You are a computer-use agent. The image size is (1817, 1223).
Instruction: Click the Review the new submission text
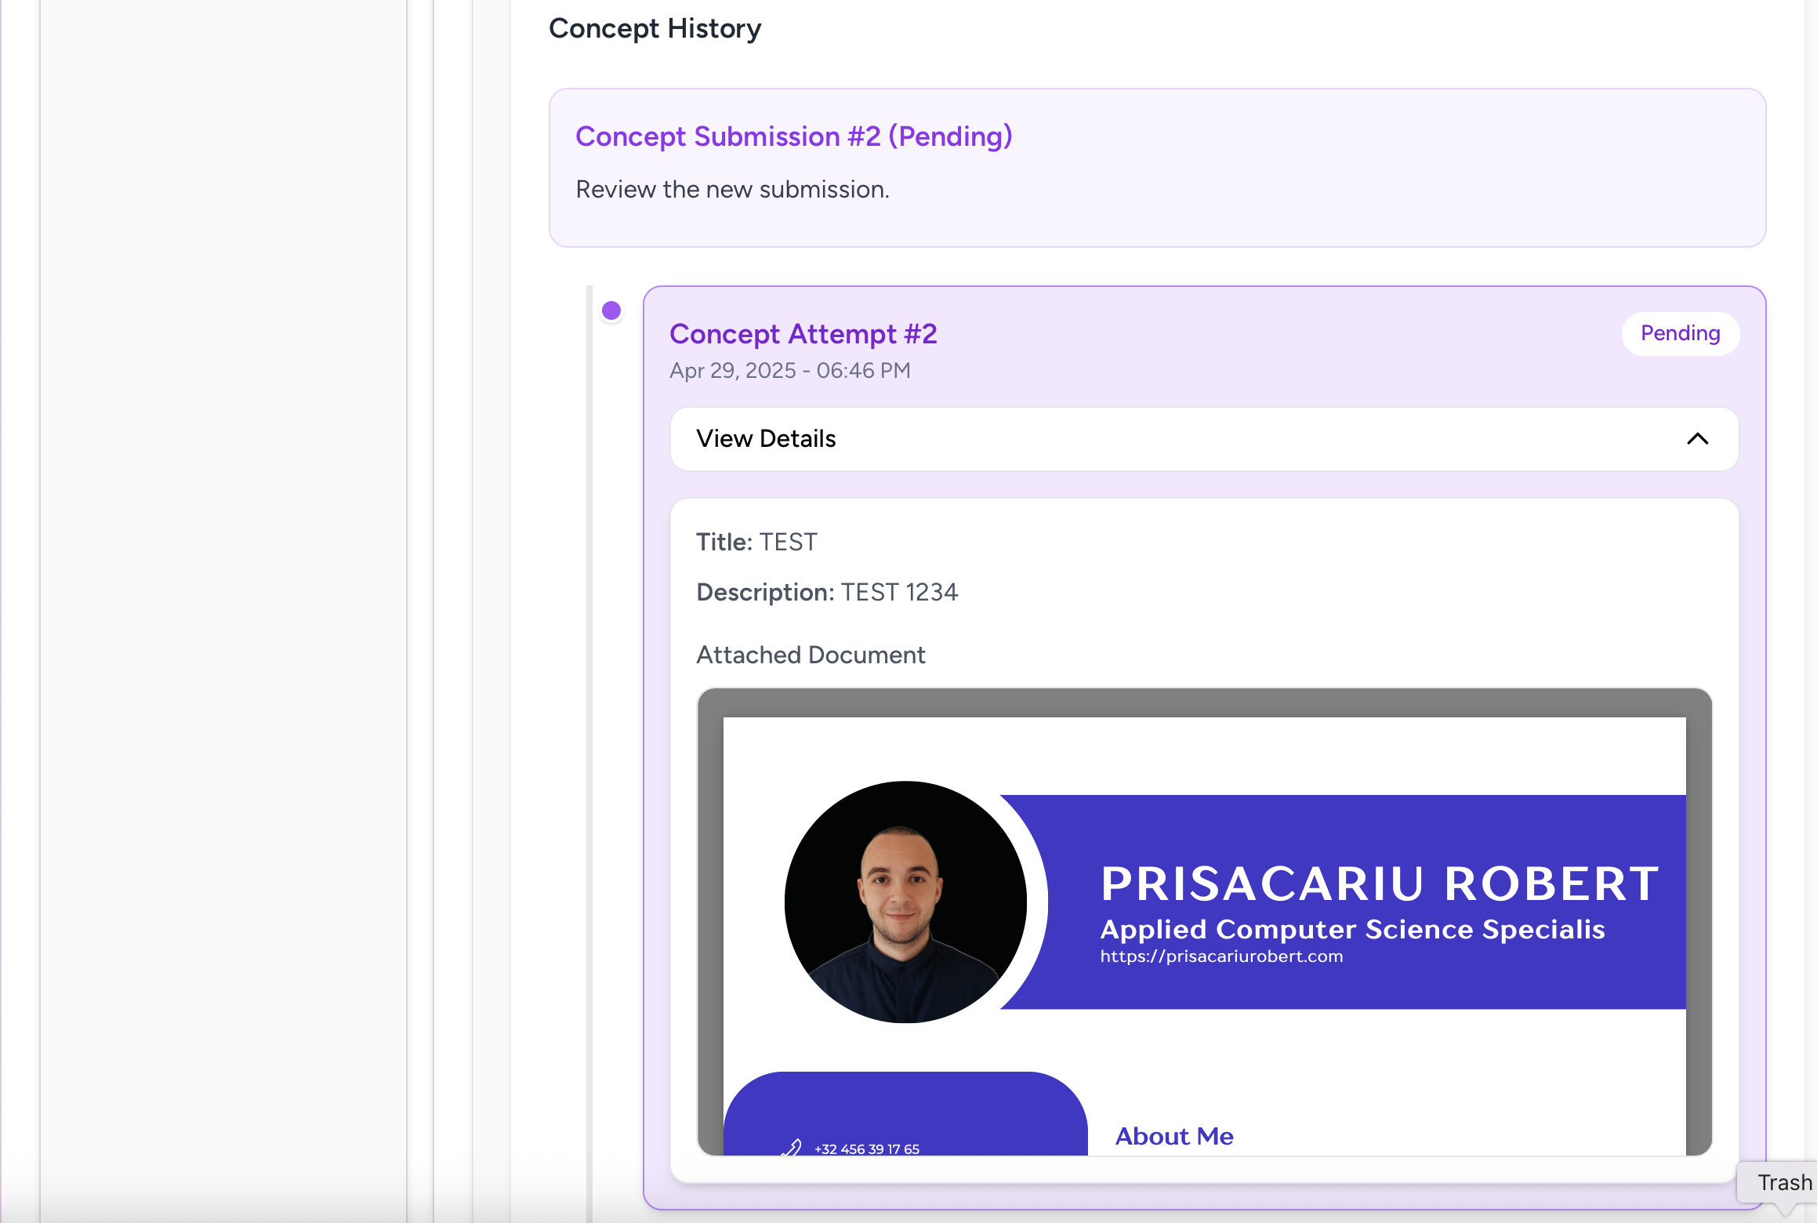click(732, 190)
